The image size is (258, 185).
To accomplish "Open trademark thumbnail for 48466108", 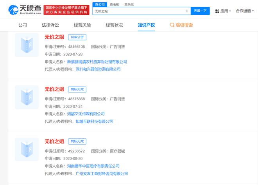I will pyautogui.click(x=27, y=45).
